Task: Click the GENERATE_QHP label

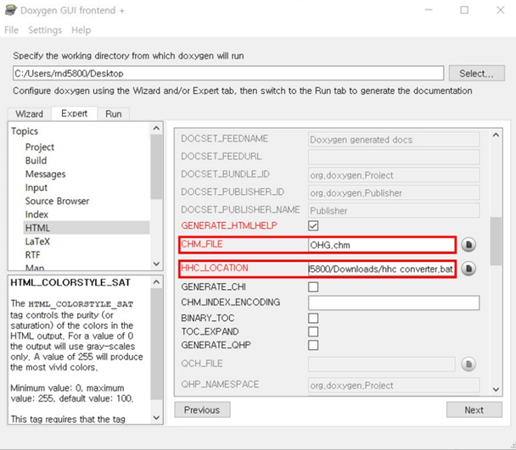Action: pyautogui.click(x=216, y=345)
